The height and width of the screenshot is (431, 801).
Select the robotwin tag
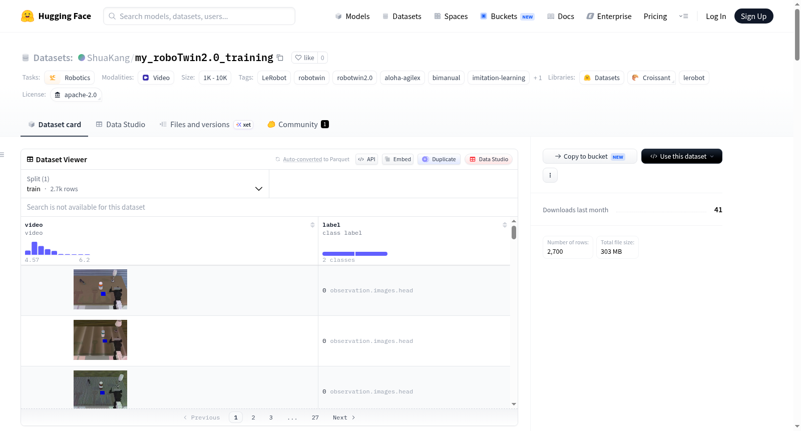pos(312,78)
